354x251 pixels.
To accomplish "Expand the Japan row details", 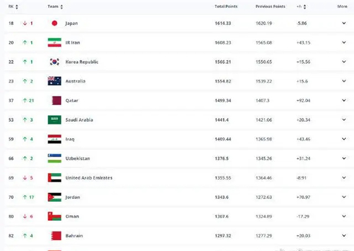I will 343,23.
